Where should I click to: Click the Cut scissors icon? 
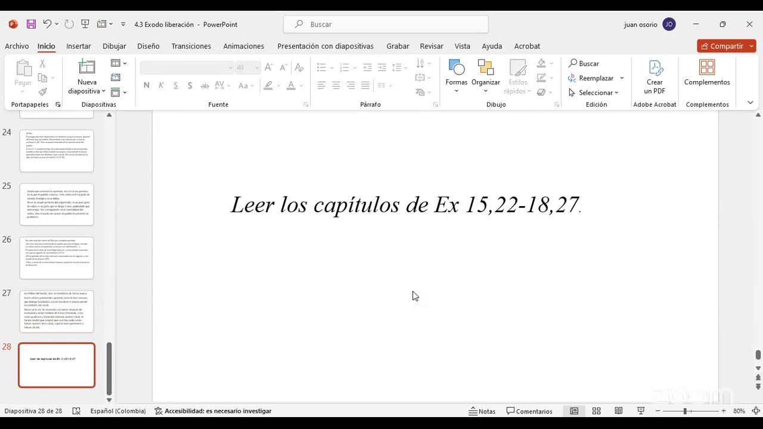pos(42,63)
